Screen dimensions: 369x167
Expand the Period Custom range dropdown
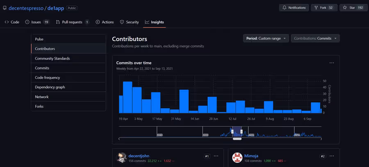click(266, 39)
